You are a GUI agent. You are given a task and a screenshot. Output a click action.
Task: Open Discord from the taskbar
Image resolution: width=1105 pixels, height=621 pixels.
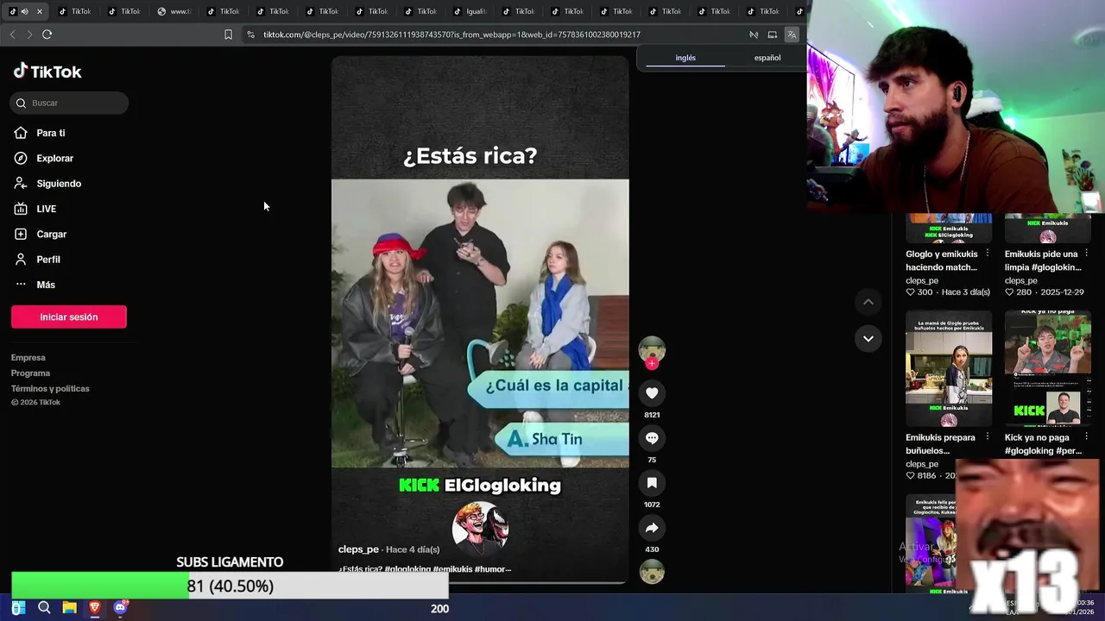121,608
